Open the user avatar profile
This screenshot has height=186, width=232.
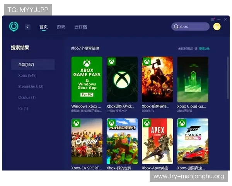coord(217,27)
